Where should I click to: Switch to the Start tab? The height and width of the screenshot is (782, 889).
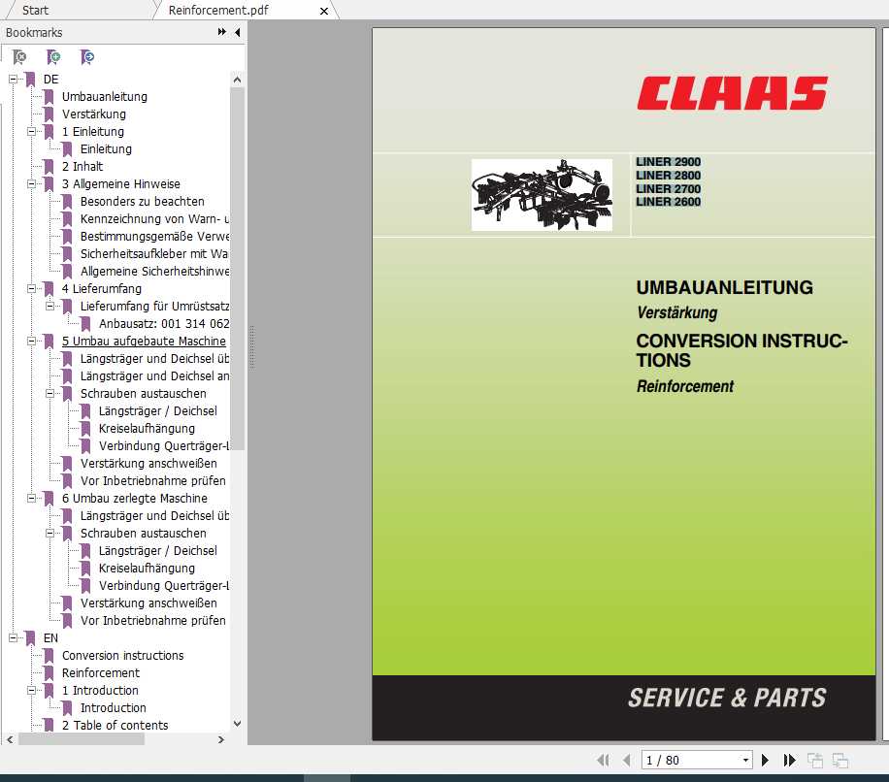35,11
